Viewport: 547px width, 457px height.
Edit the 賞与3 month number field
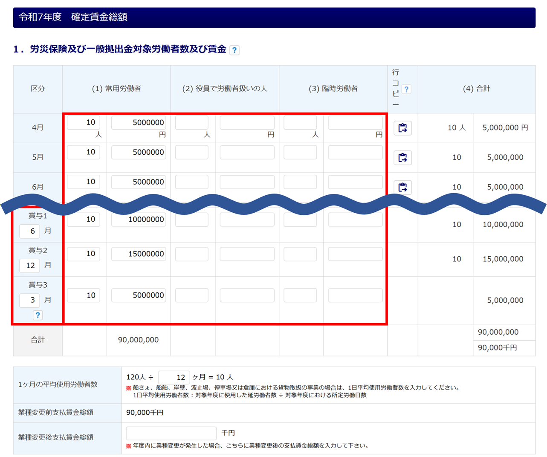[29, 300]
